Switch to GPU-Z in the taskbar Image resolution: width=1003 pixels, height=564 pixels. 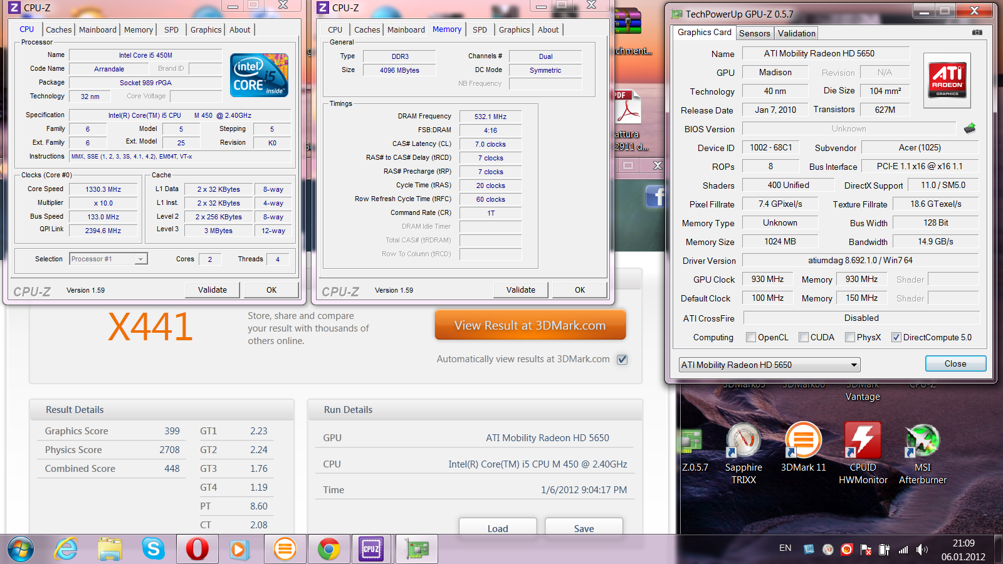click(x=416, y=550)
